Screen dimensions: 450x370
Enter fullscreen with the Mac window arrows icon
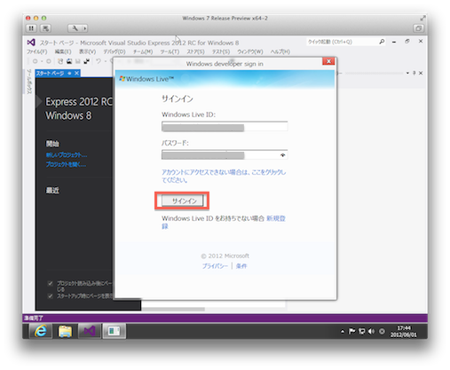(422, 18)
